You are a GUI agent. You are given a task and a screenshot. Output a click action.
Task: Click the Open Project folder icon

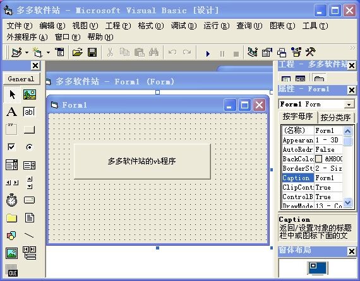coord(78,52)
